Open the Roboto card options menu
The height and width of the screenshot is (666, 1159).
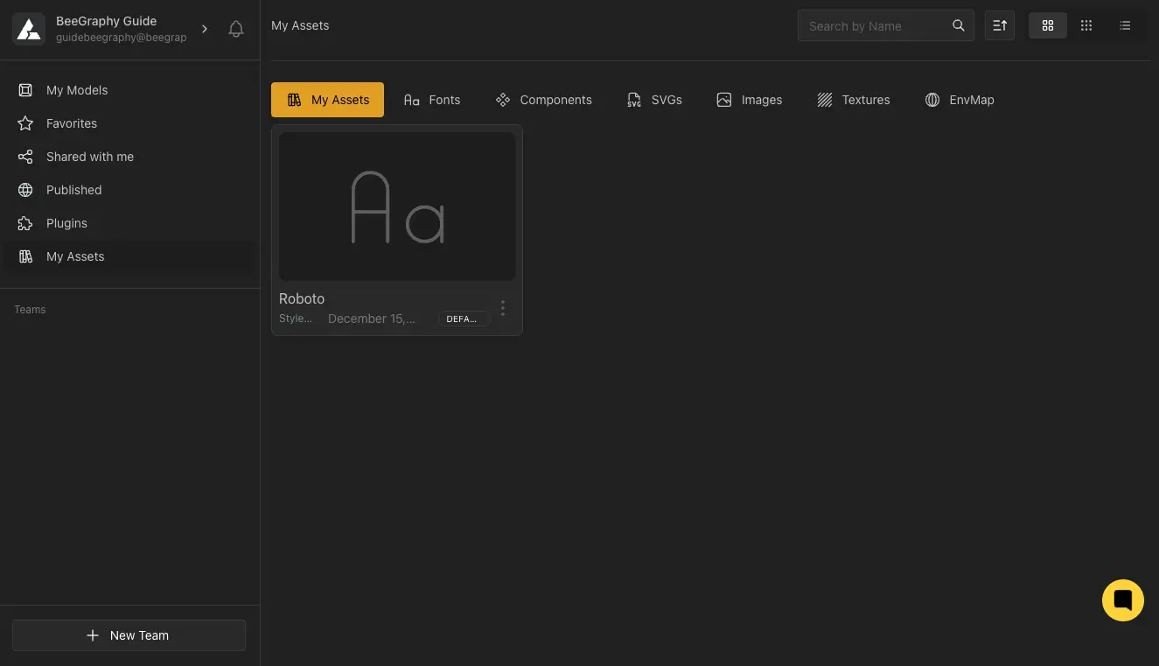point(503,308)
